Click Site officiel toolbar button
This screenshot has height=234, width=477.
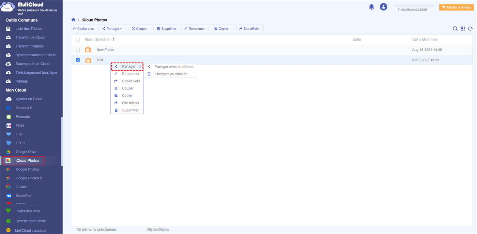tap(249, 29)
